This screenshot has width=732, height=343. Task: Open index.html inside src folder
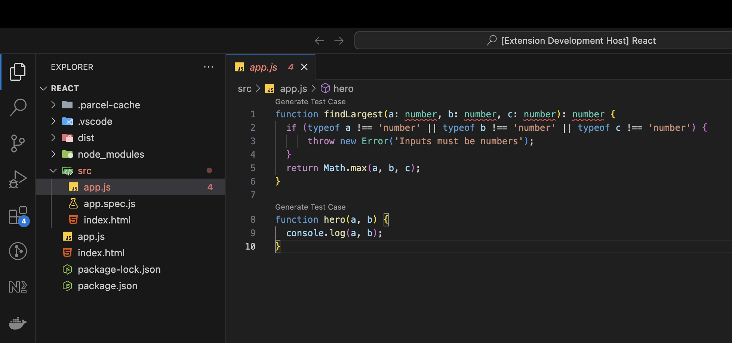coord(130,220)
